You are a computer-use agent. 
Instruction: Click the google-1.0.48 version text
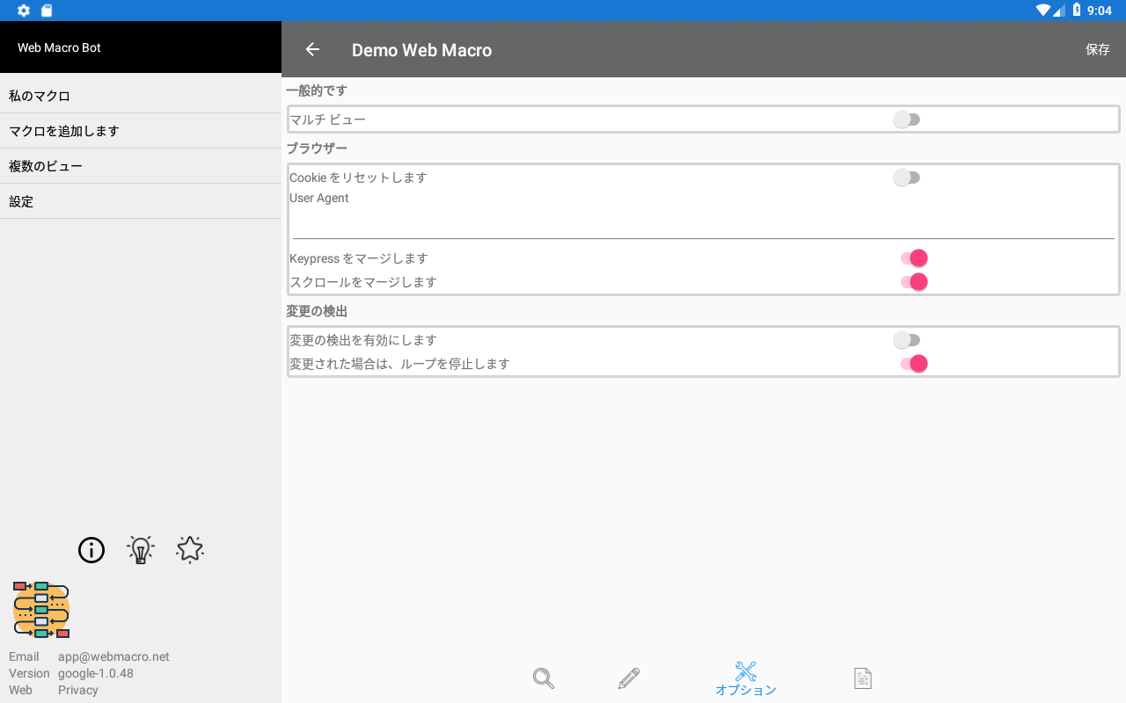pyautogui.click(x=96, y=673)
